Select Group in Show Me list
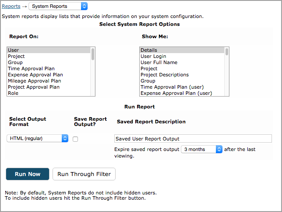Viewport: 282px width, 212px height. (182, 81)
